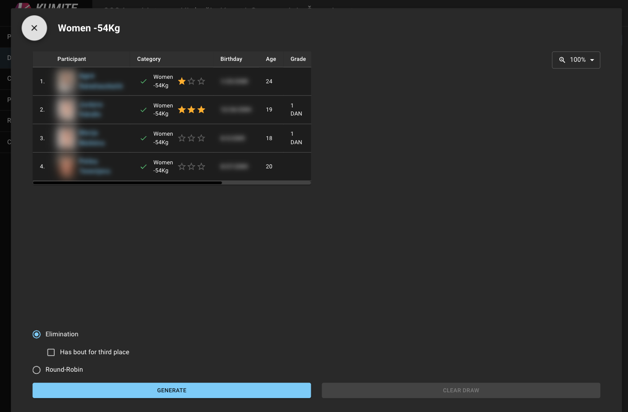The image size is (628, 412).
Task: Click the Age column header
Action: point(271,59)
